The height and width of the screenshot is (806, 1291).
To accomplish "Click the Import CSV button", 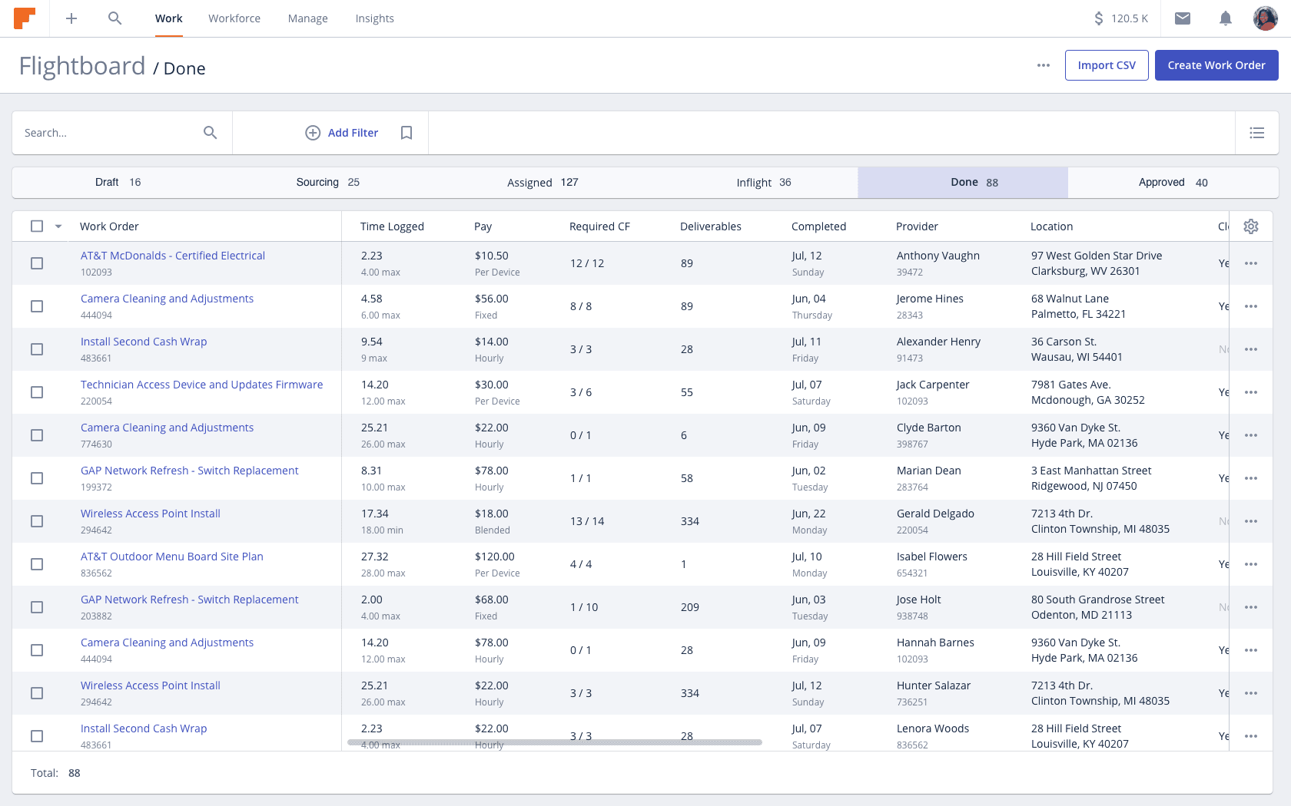I will click(x=1107, y=65).
